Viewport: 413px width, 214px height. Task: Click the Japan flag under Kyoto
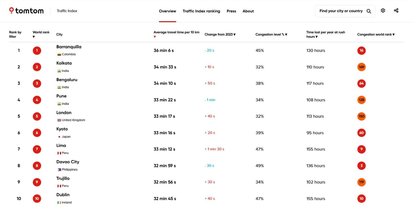tap(59, 137)
